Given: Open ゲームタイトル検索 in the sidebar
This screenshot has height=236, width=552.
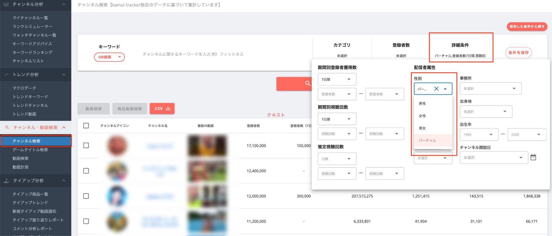Looking at the screenshot, I should tap(30, 150).
